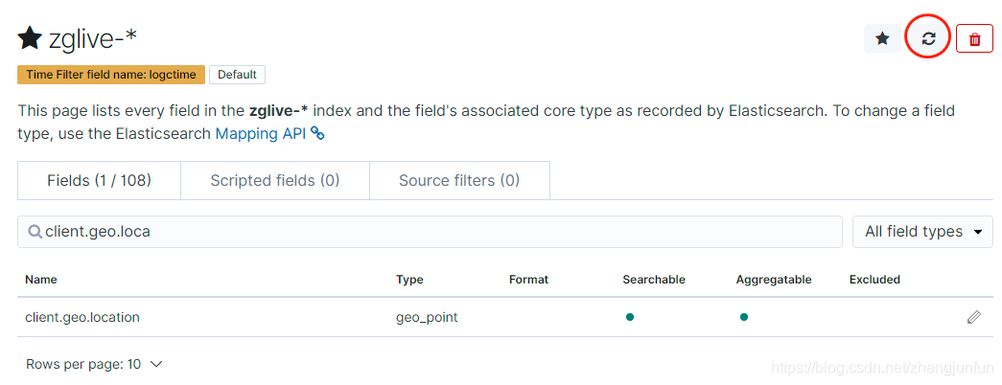1002x385 pixels.
Task: Expand the Rows per page selector
Action: point(94,364)
